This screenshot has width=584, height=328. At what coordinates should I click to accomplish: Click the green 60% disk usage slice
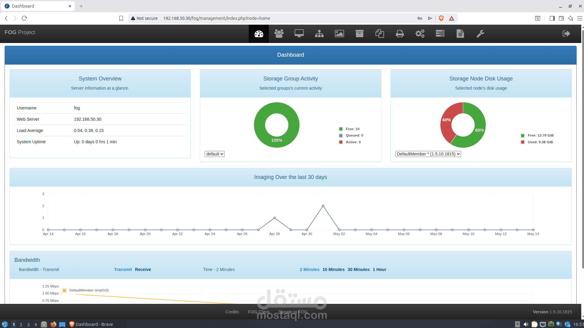click(x=479, y=130)
